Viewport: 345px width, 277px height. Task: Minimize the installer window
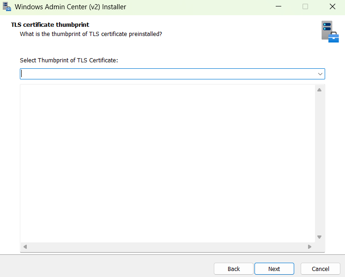tap(278, 6)
